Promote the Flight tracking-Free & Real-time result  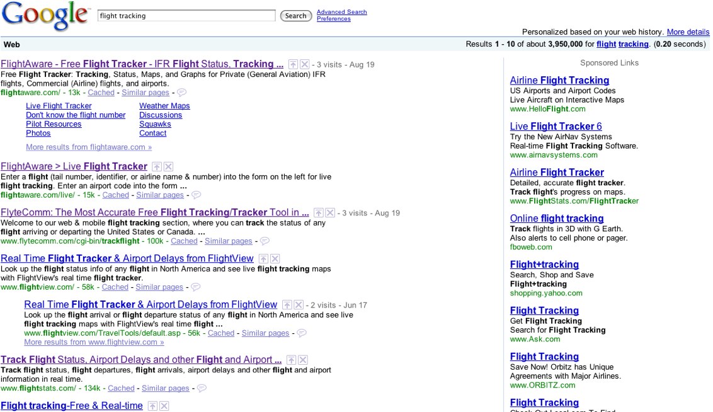153,406
